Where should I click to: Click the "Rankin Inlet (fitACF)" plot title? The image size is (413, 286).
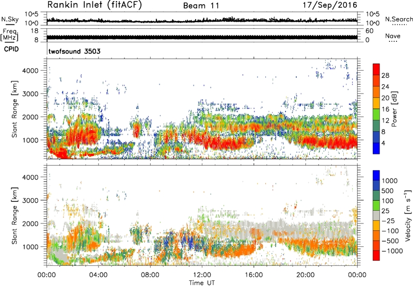pos(94,5)
